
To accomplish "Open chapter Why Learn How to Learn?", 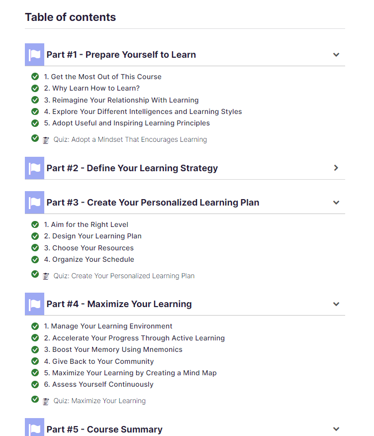I will 92,88.
